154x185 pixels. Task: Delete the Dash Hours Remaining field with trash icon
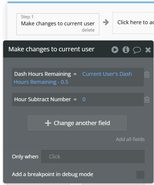pyautogui.click(x=147, y=75)
